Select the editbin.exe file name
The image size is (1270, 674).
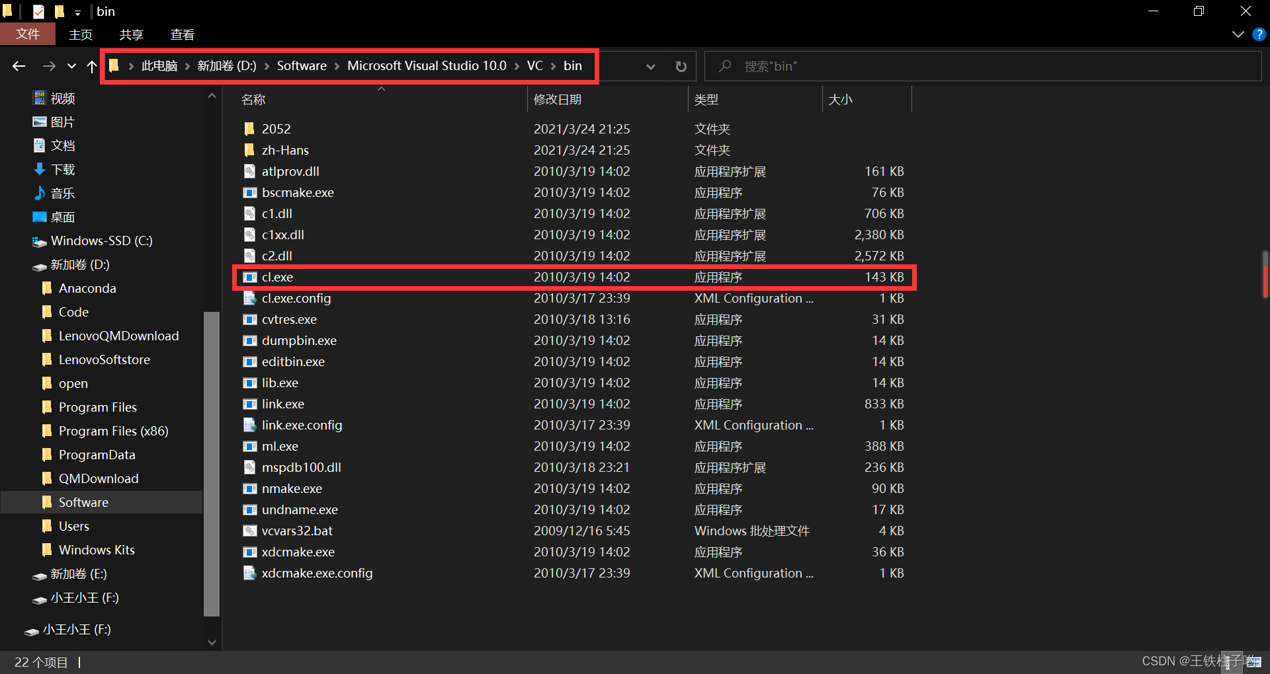[293, 362]
